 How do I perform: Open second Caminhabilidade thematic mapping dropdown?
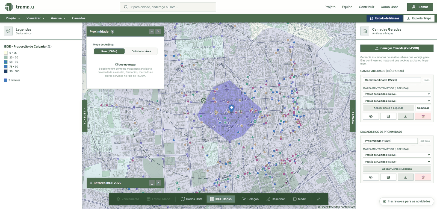pyautogui.click(x=397, y=101)
